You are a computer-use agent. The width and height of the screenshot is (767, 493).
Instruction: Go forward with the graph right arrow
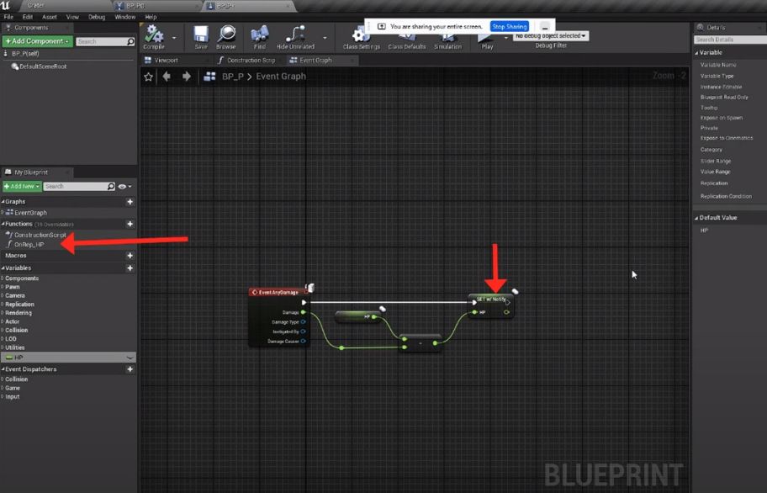187,77
